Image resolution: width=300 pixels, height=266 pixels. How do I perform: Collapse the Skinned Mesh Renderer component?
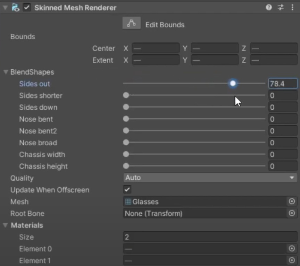[x=5, y=7]
